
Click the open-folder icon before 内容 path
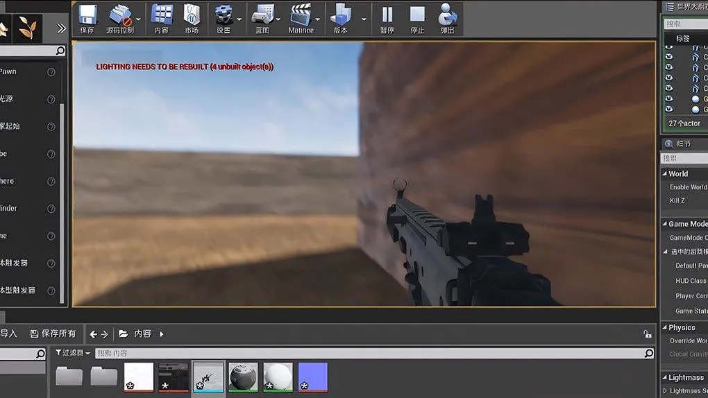pyautogui.click(x=124, y=334)
